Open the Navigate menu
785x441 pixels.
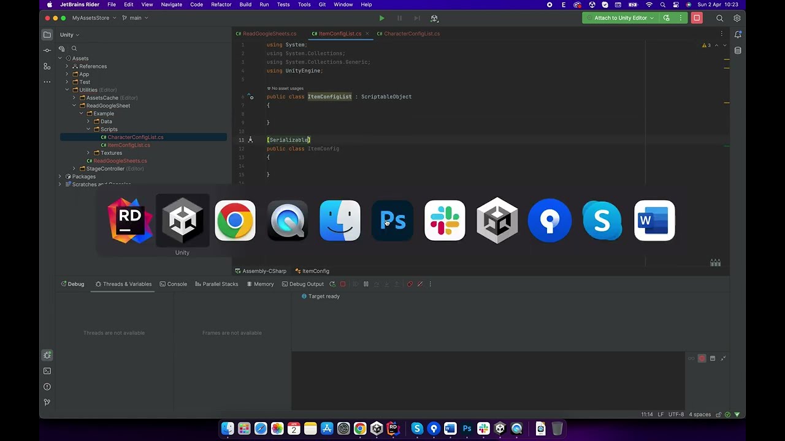171,4
